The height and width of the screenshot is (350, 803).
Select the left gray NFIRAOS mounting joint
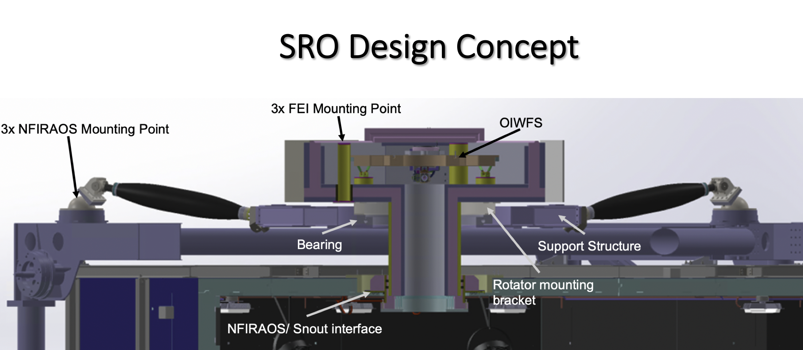(91, 192)
